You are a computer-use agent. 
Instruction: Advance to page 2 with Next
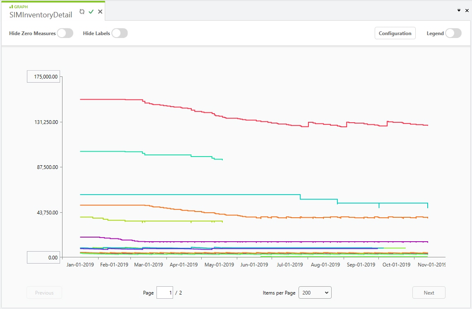tap(429, 292)
